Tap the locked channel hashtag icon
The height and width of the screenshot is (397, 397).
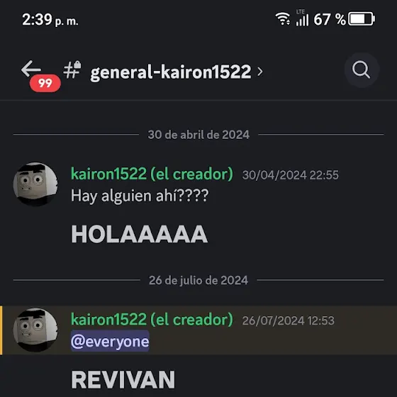[x=72, y=69]
